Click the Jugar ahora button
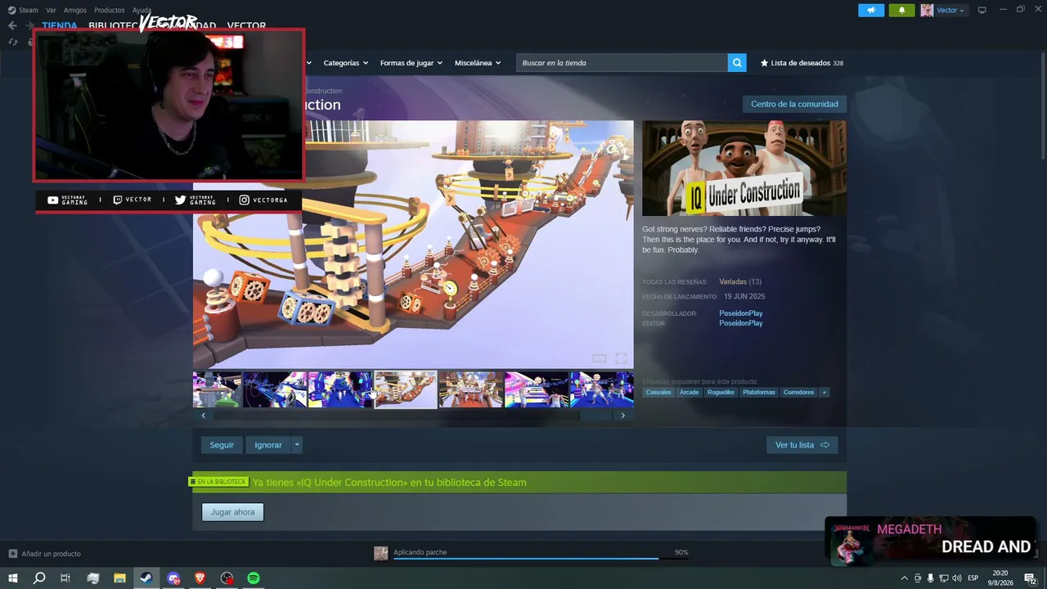This screenshot has height=589, width=1047. point(232,512)
